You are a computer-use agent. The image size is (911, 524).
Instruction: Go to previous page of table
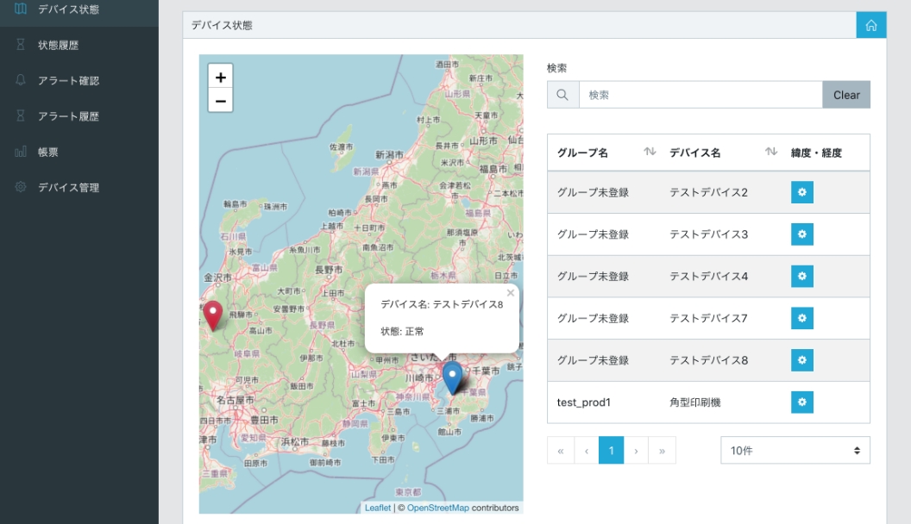(587, 450)
